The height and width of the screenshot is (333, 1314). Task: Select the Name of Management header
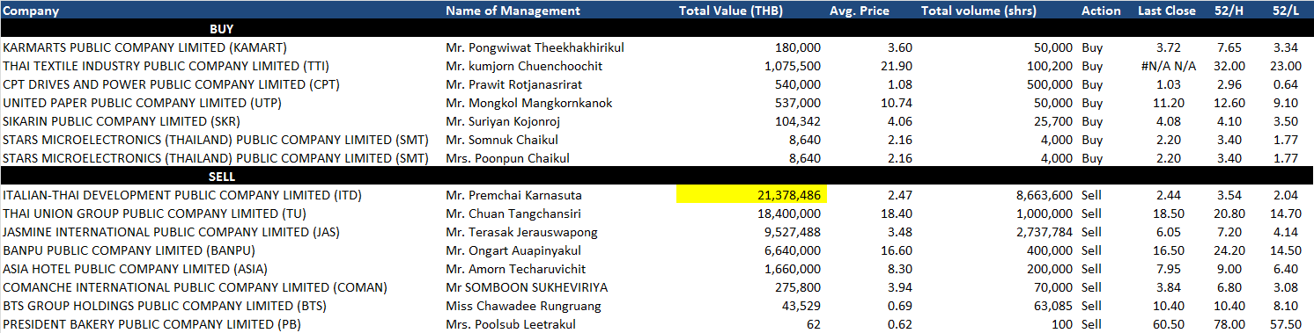[513, 11]
